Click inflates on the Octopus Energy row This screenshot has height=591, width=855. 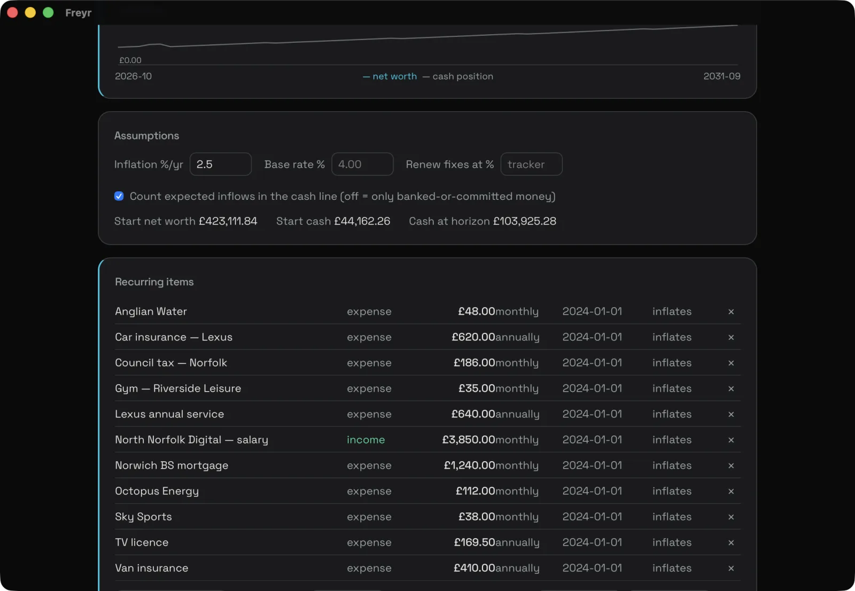click(672, 491)
